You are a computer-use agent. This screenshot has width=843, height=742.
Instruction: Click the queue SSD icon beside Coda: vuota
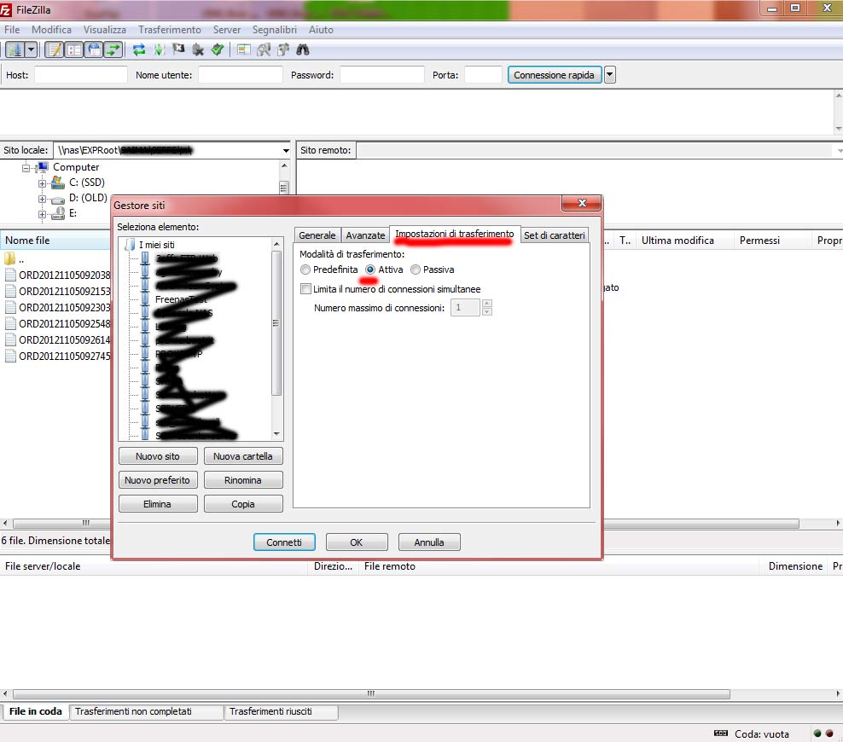(x=720, y=733)
